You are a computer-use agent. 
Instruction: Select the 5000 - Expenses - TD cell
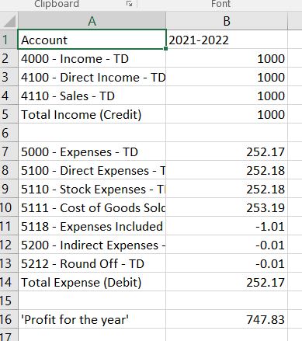[x=92, y=151]
